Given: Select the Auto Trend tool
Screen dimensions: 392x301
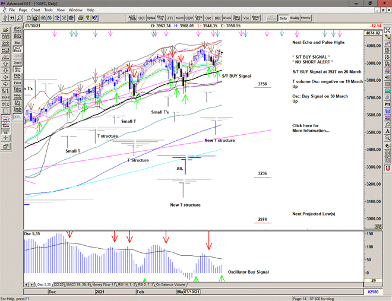Looking at the screenshot, I should (x=17, y=36).
